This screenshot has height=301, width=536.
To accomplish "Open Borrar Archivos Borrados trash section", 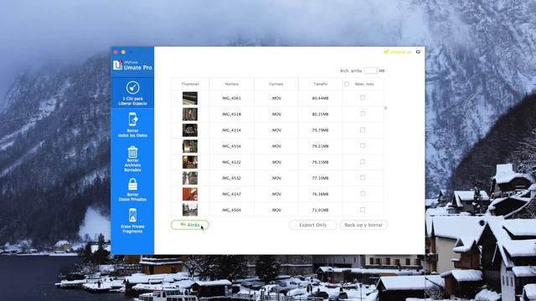I will [132, 159].
